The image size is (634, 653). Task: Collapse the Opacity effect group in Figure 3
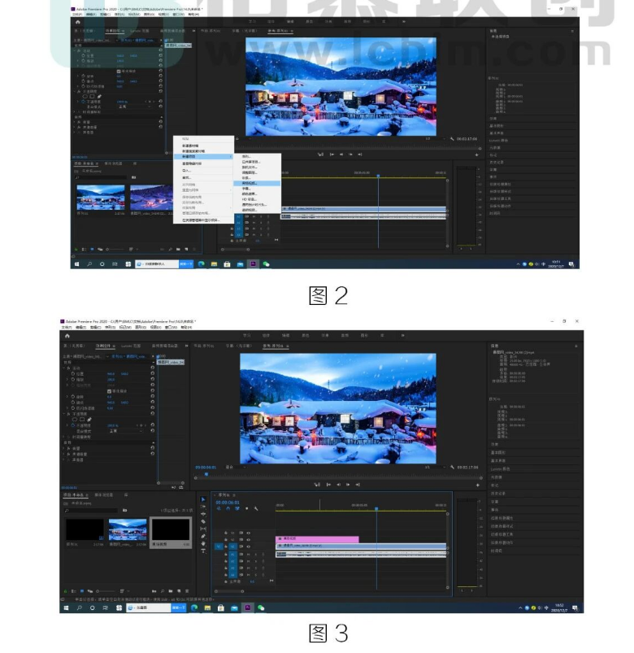click(x=64, y=415)
